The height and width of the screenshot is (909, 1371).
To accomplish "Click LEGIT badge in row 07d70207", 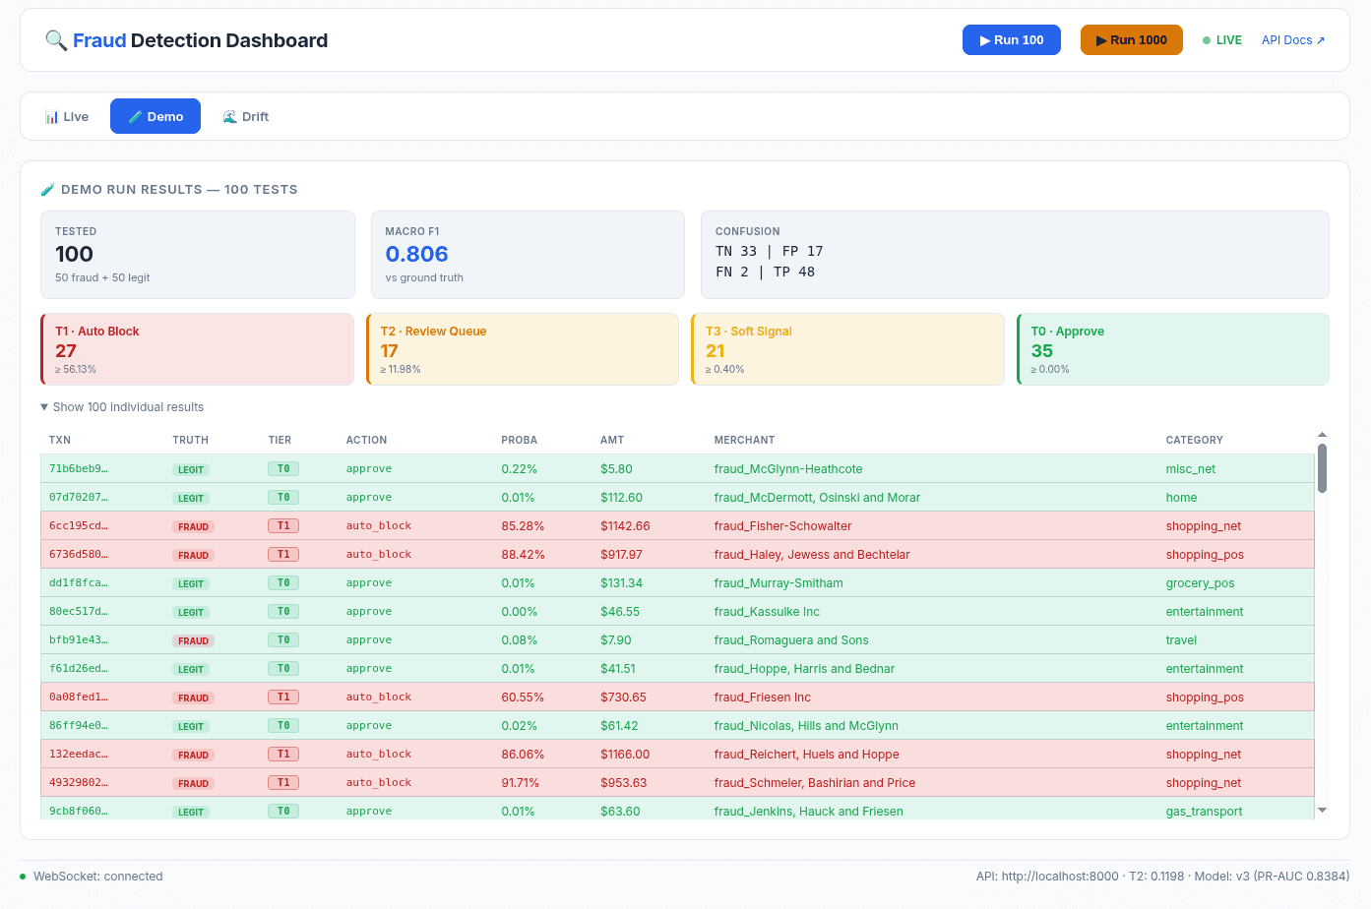I will pos(191,498).
